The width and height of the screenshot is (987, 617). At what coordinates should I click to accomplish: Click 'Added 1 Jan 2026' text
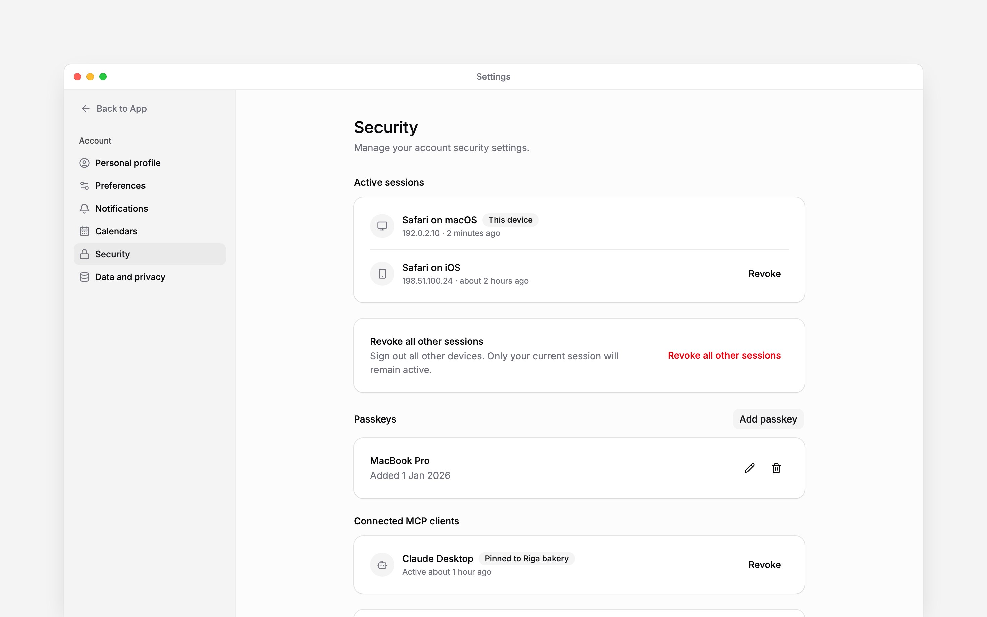click(x=410, y=475)
